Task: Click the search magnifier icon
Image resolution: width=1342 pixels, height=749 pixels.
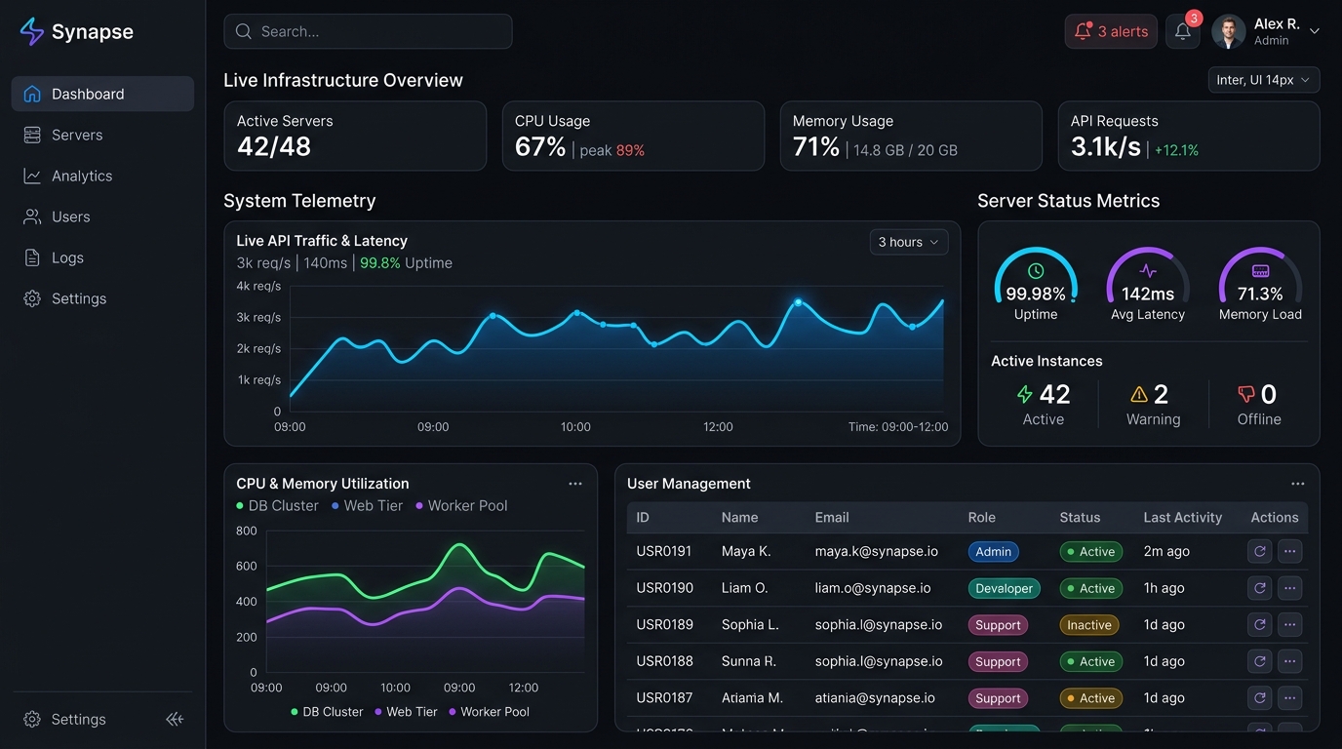Action: point(244,31)
